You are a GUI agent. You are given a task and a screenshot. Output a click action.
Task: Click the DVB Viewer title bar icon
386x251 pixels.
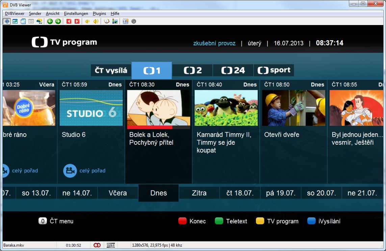(x=5, y=5)
